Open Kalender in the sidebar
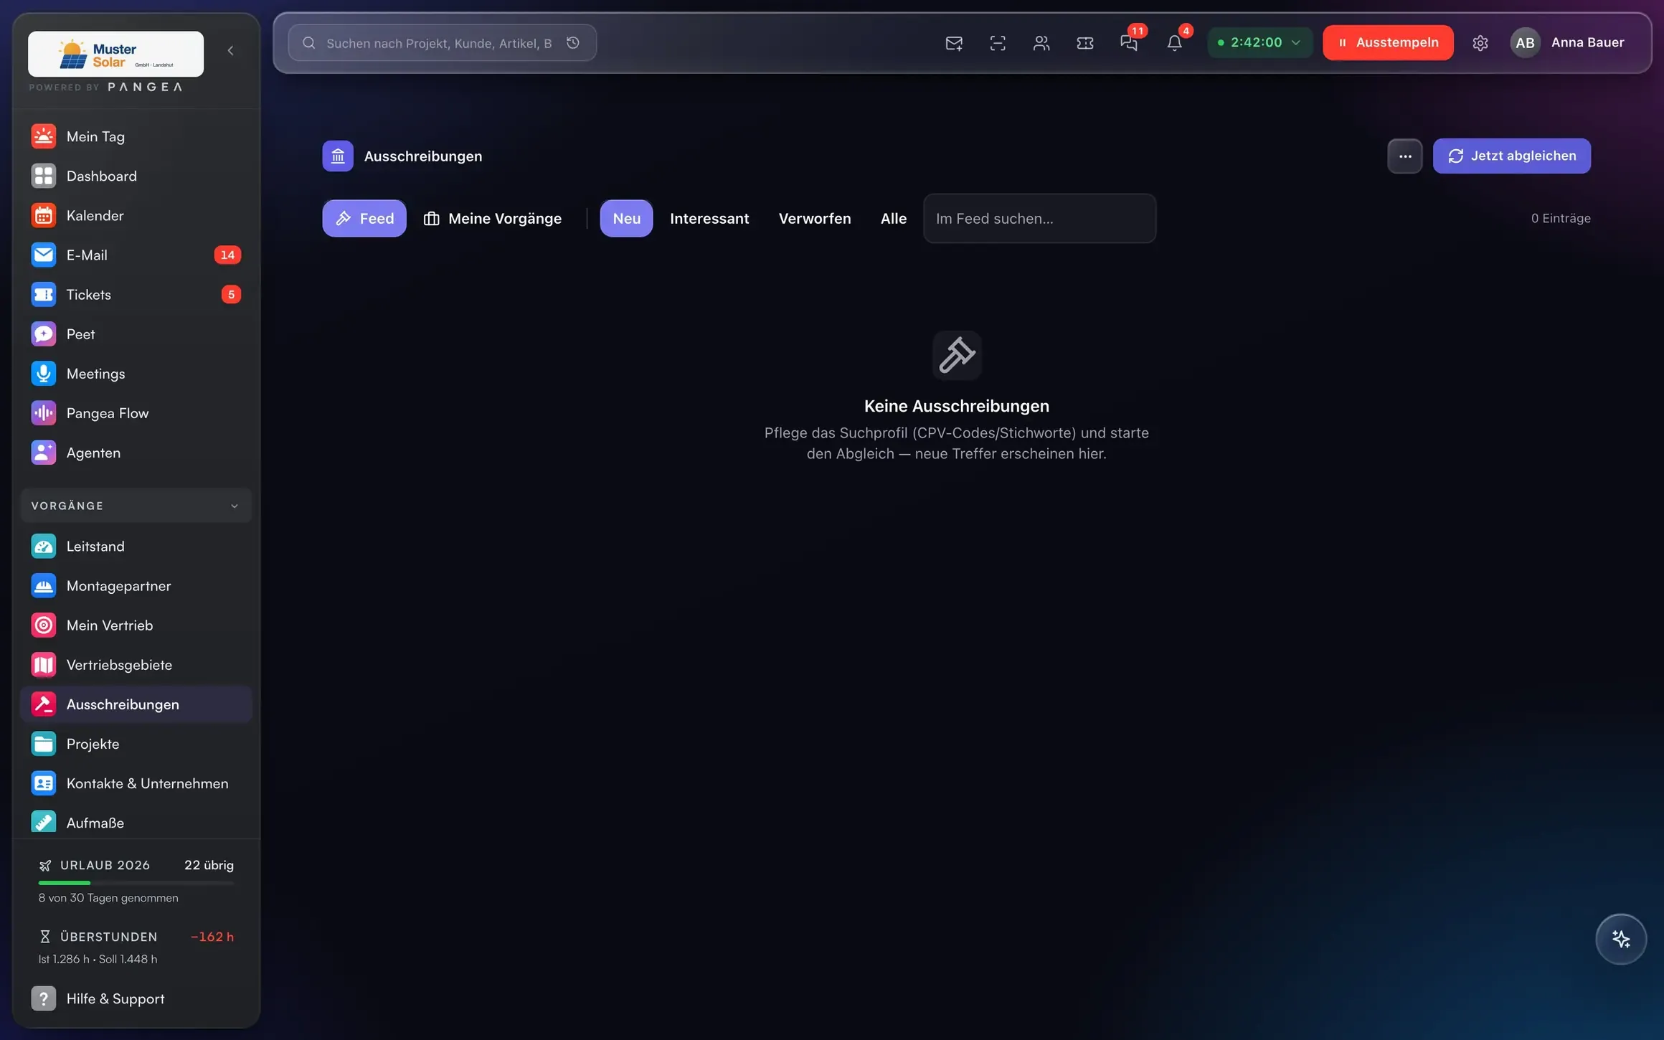1664x1040 pixels. tap(136, 215)
